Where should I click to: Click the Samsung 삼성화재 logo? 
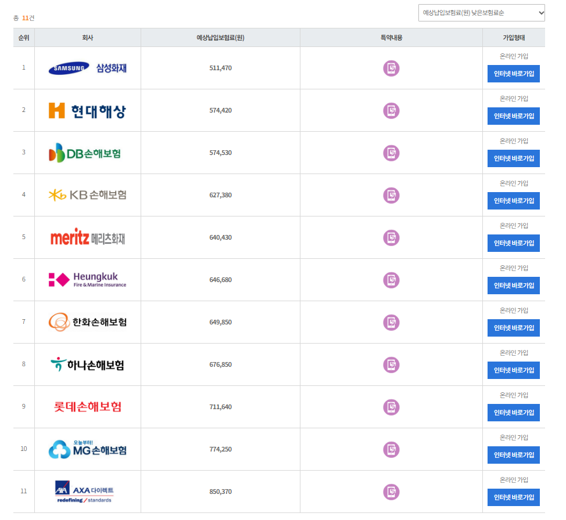coord(87,68)
